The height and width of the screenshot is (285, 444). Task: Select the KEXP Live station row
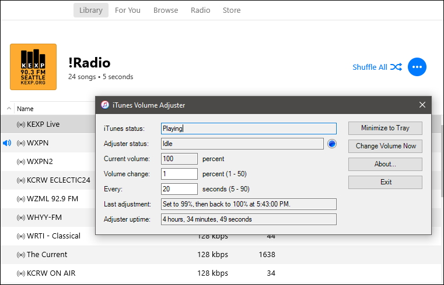point(48,124)
